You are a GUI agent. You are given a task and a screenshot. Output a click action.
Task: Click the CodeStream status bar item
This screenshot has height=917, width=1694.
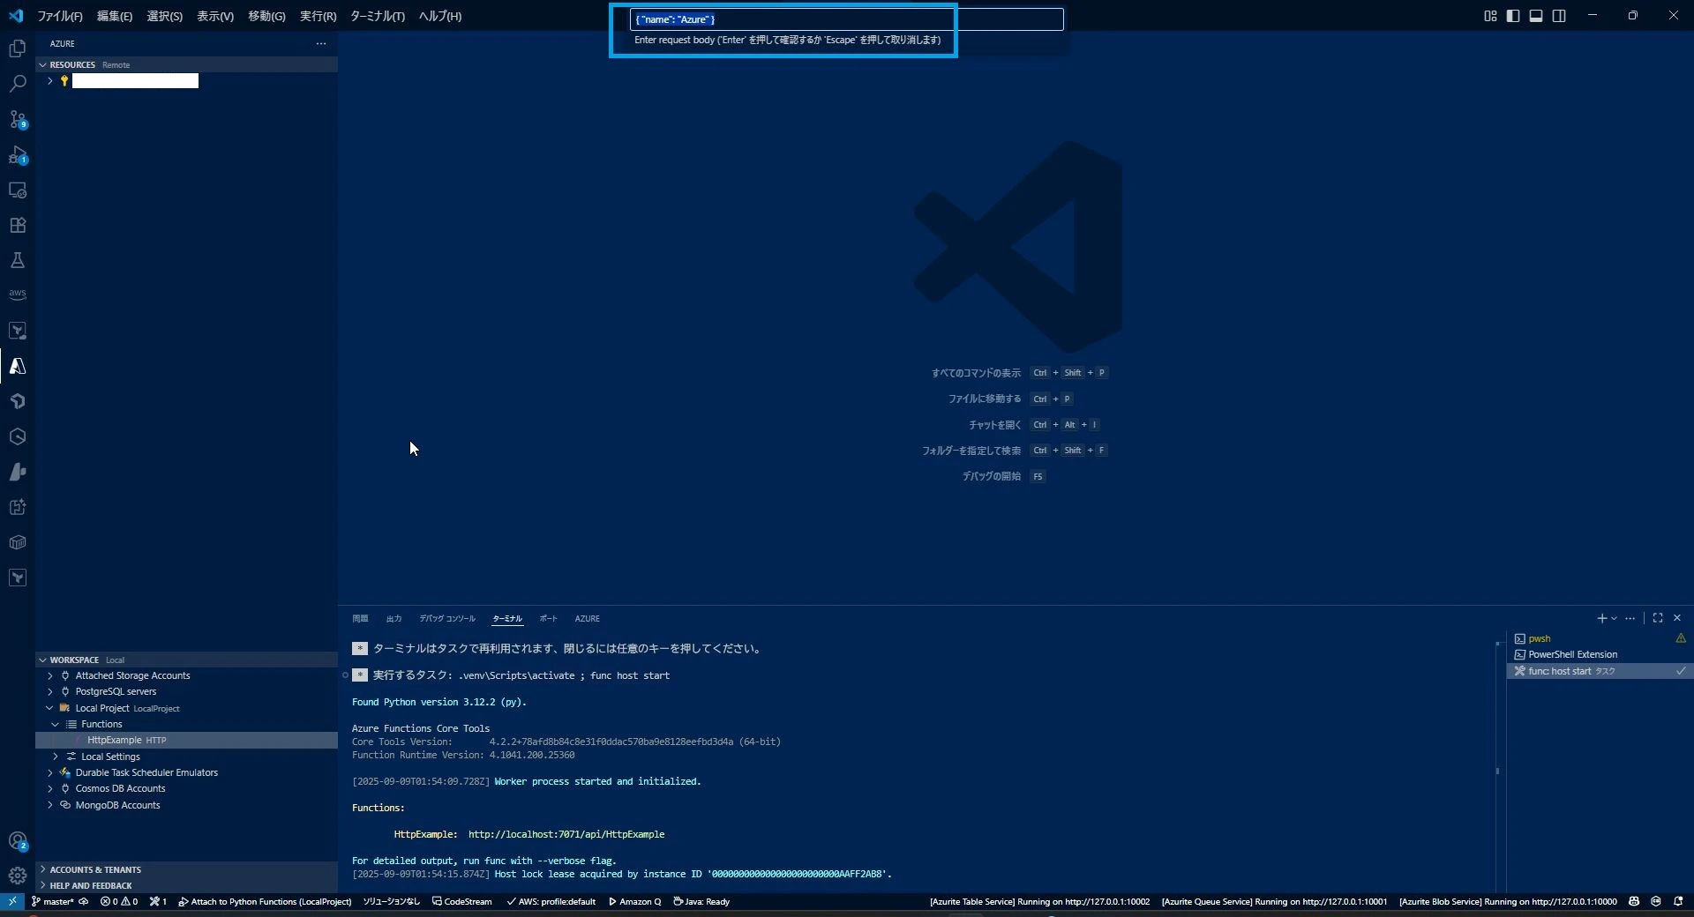click(x=462, y=901)
